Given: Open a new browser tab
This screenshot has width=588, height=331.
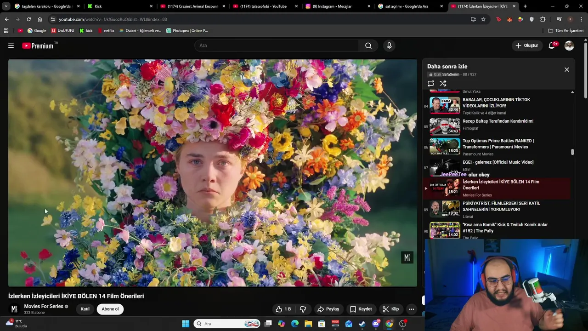Looking at the screenshot, I should tap(525, 6).
